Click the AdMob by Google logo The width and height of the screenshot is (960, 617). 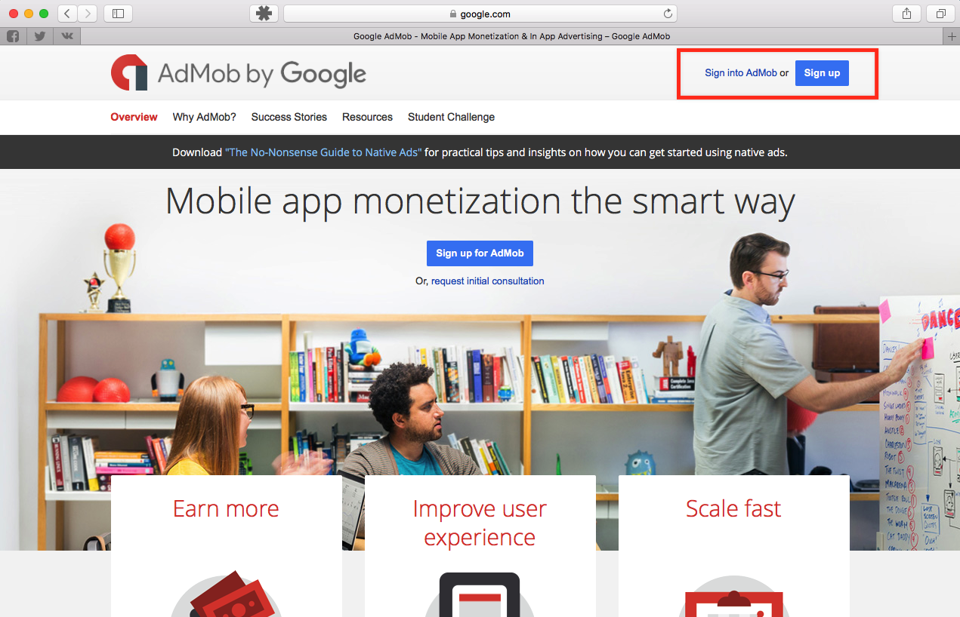pyautogui.click(x=239, y=73)
